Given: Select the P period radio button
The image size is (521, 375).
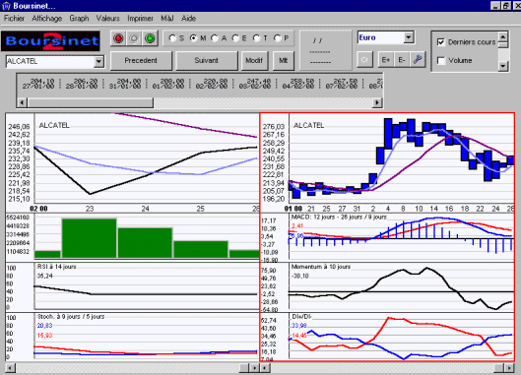Looking at the screenshot, I should click(x=278, y=38).
